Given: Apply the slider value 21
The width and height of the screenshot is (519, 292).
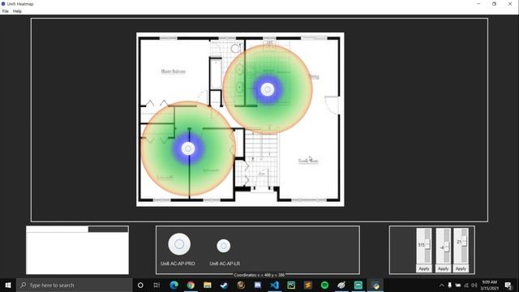Looking at the screenshot, I should click(x=461, y=268).
